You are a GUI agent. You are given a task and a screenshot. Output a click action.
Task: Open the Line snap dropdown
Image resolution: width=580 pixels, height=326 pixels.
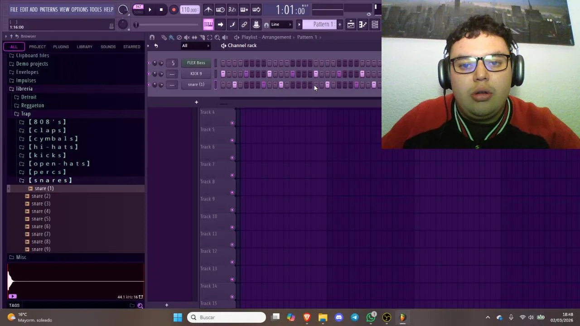click(x=281, y=24)
